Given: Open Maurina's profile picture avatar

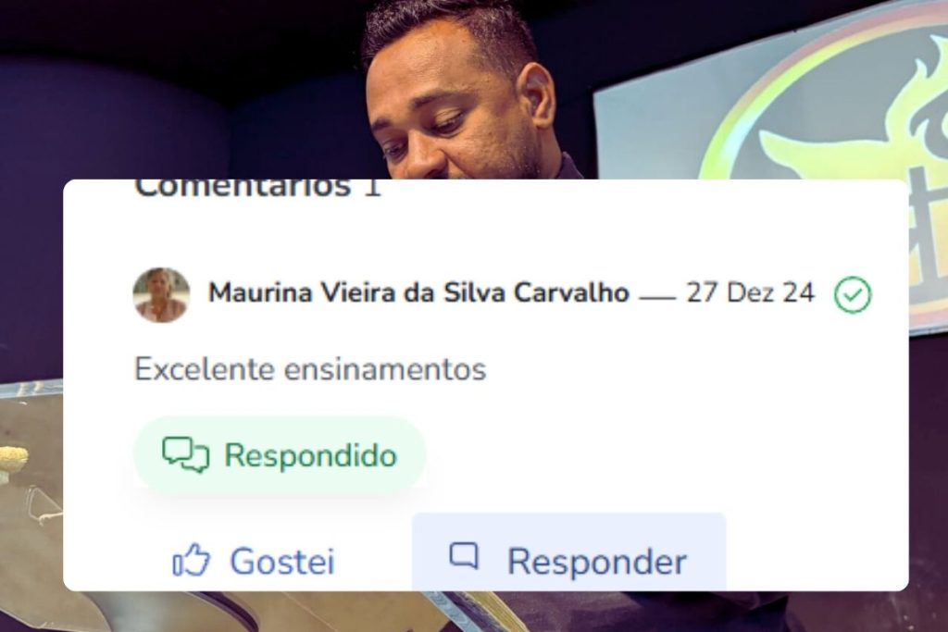Looking at the screenshot, I should (161, 295).
